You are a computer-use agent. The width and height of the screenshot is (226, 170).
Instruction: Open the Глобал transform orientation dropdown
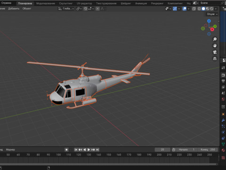tap(66, 8)
